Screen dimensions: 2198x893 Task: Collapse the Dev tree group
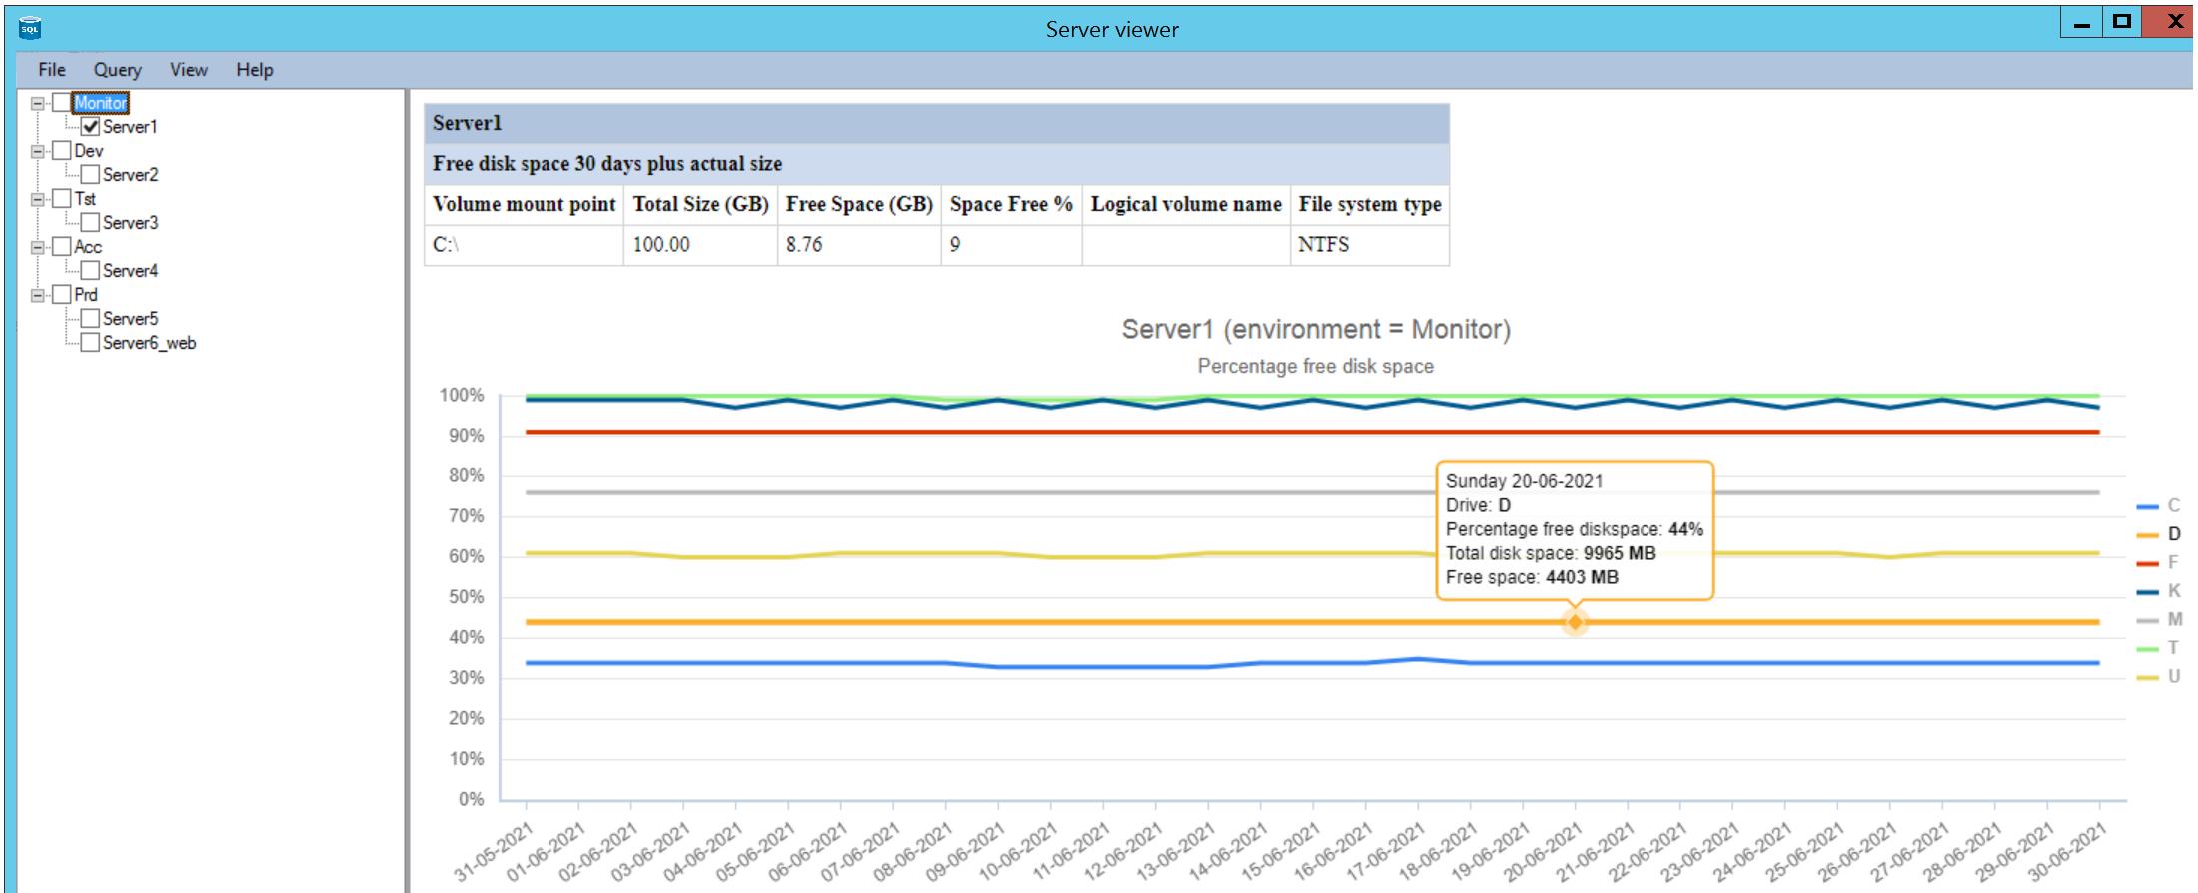(38, 151)
